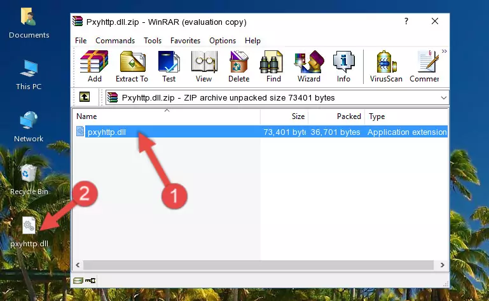The image size is (489, 301).
Task: Start VirusScan on the archive
Action: click(386, 67)
